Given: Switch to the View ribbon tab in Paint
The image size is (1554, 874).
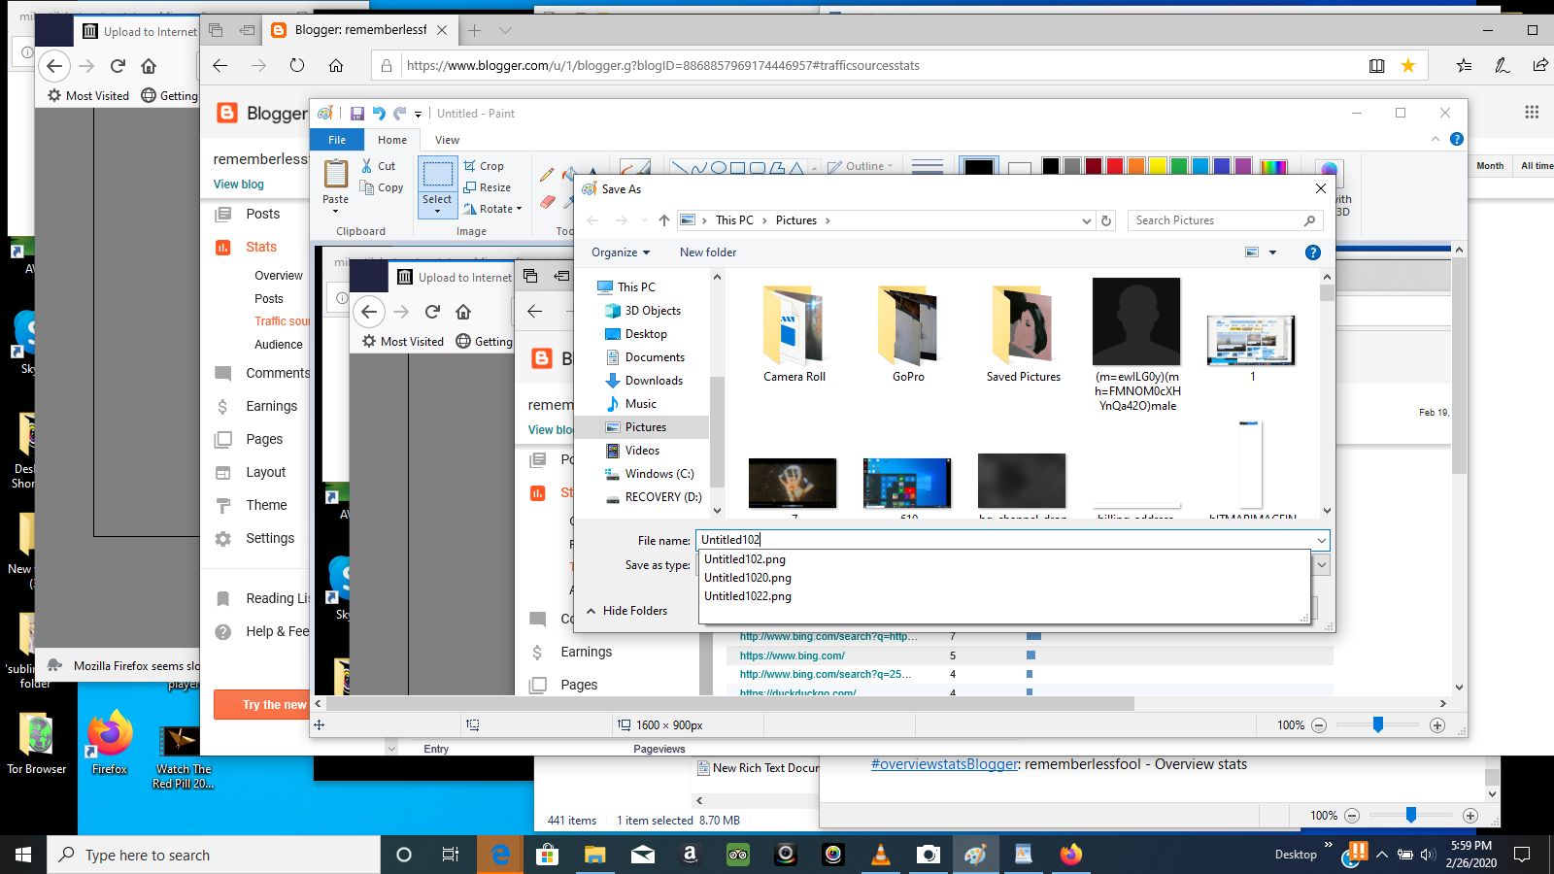Looking at the screenshot, I should tap(447, 140).
